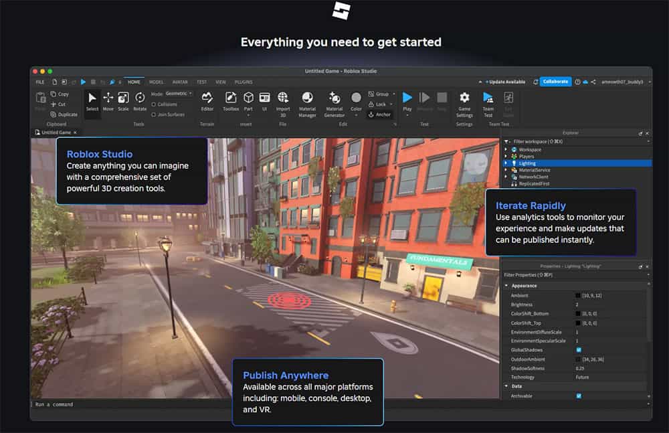Open the FILE menu

click(40, 82)
